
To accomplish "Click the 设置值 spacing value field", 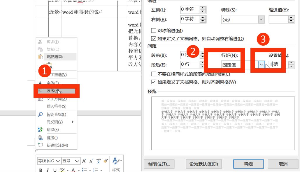I will pyautogui.click(x=277, y=64).
